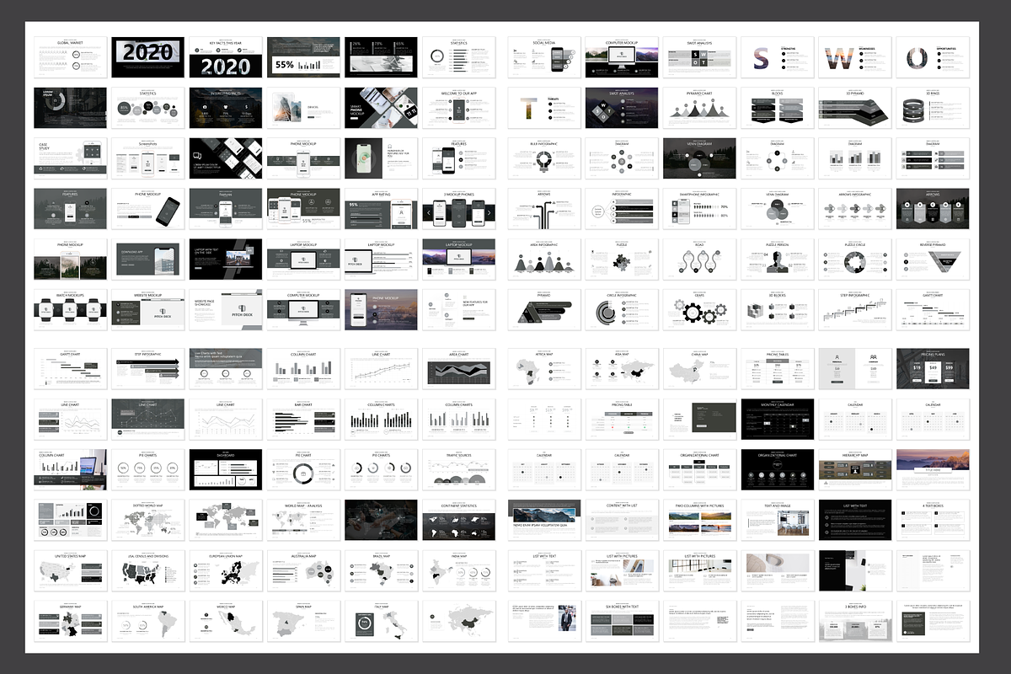This screenshot has width=1011, height=674.
Task: Select the China Map slide thumbnail
Action: coord(700,368)
